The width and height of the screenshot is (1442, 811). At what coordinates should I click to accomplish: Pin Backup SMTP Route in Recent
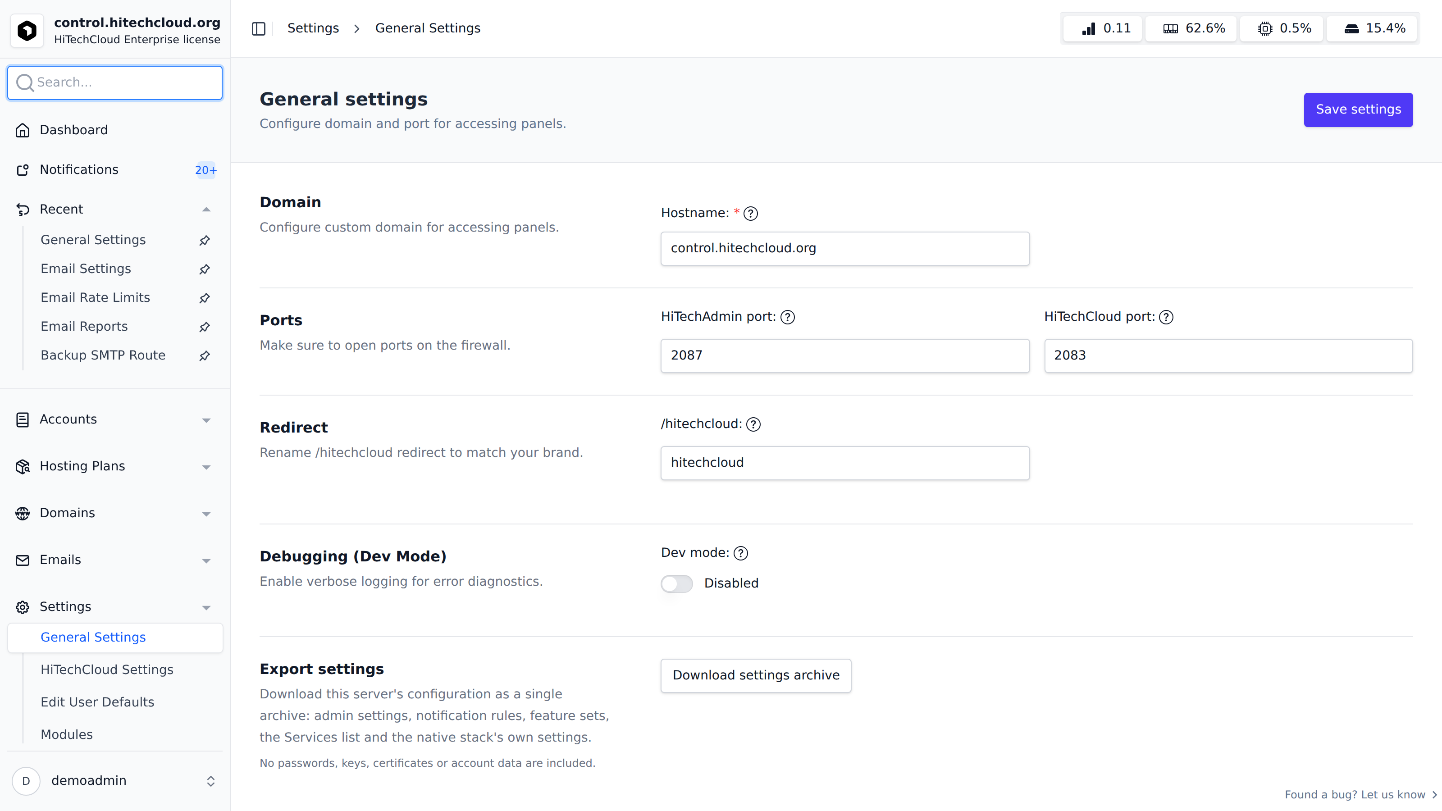click(x=204, y=355)
